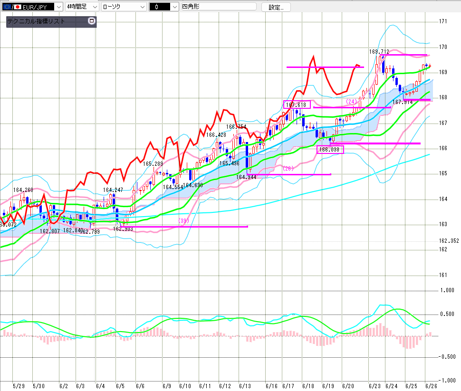Click the 6/4 date label
This screenshot has width=461, height=391.
tap(100, 386)
